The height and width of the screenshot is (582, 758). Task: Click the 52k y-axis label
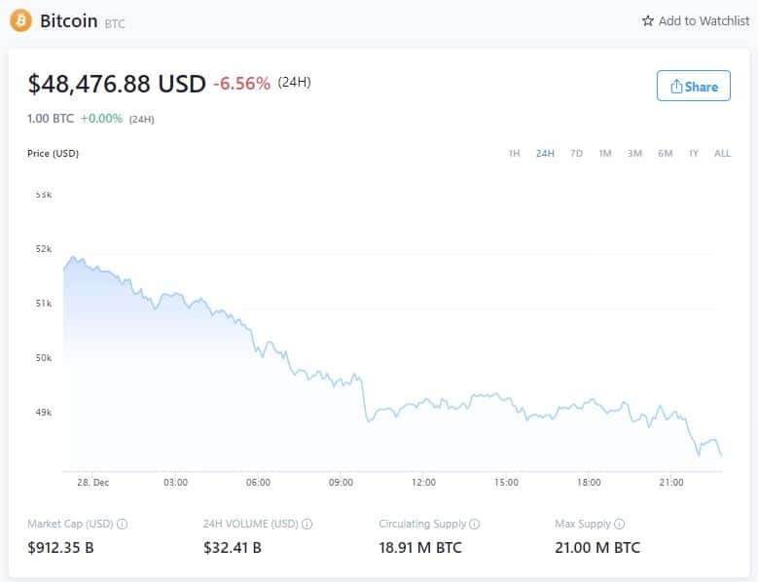click(44, 249)
